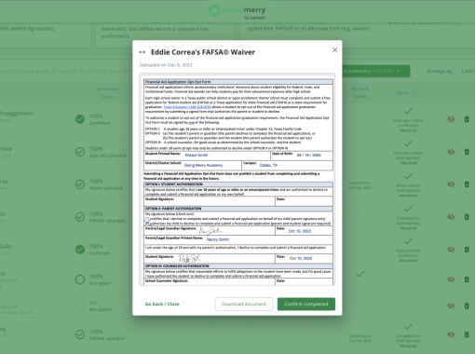Toggle hide icon in Not started row
This screenshot has height=354, width=475.
coord(451,306)
